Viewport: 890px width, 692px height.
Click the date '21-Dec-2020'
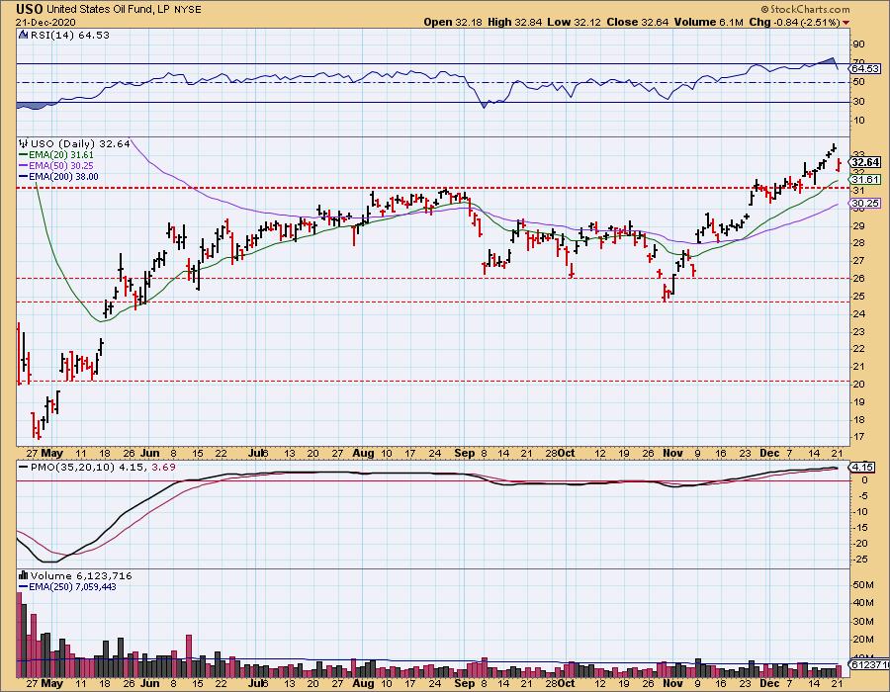[x=45, y=22]
